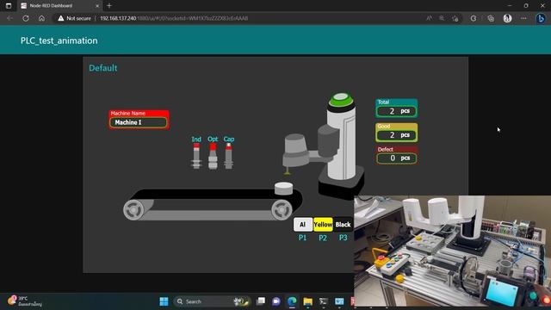The image size is (551, 310).
Task: Reload the Node-RED Dashboard page
Action: tap(26, 18)
